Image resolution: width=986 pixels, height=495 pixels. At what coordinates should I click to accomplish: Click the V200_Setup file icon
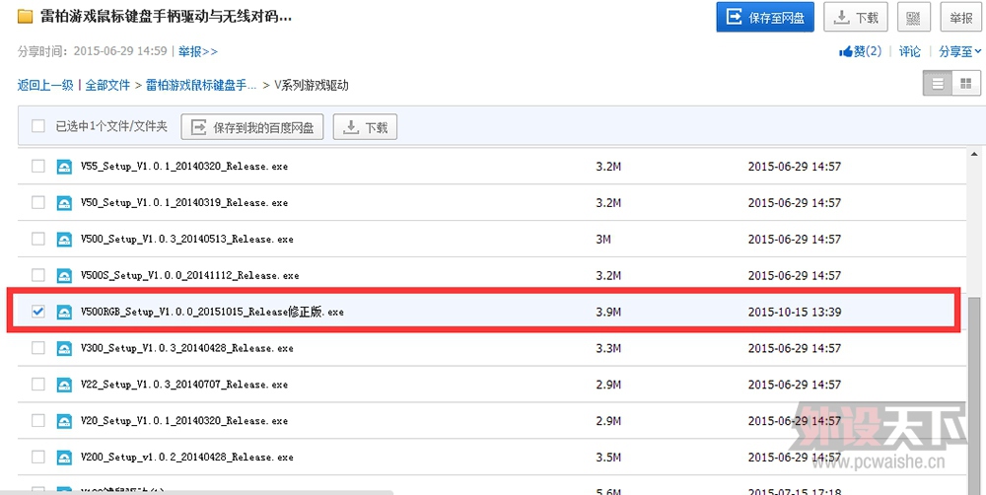click(65, 458)
